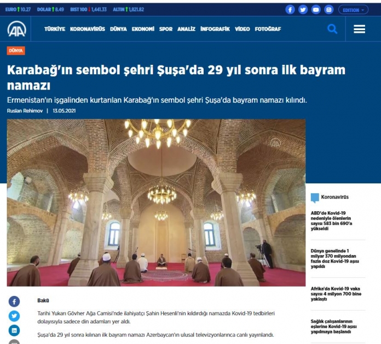Read ABD'de Kovid-19 ölenlerin sayısı article
381x344 pixels.
point(331,221)
